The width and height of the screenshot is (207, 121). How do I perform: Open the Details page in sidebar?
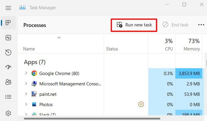[8, 97]
